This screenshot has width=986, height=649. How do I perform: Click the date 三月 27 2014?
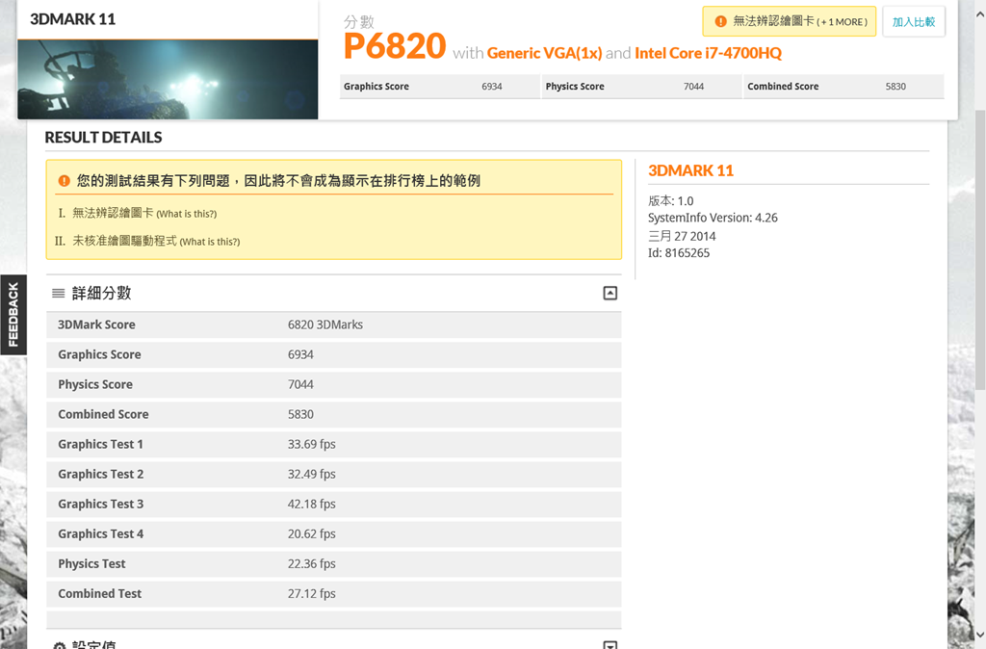coord(682,237)
